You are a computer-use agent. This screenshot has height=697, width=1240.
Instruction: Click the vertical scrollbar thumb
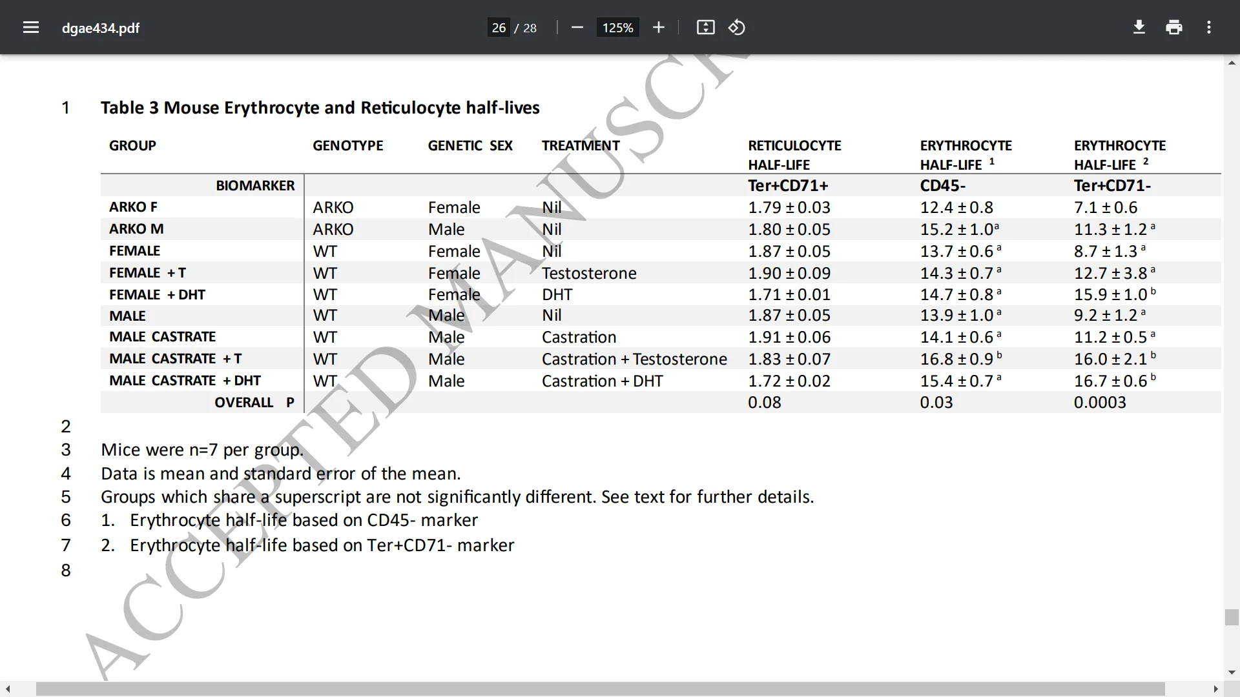[1232, 617]
